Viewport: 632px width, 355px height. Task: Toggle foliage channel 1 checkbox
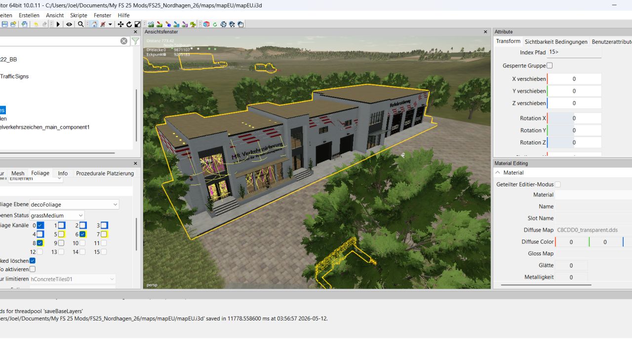click(62, 225)
